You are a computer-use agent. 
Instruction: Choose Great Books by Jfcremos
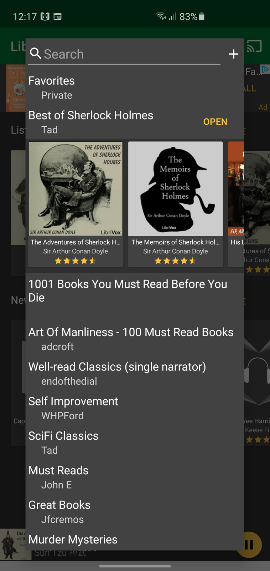point(135,512)
